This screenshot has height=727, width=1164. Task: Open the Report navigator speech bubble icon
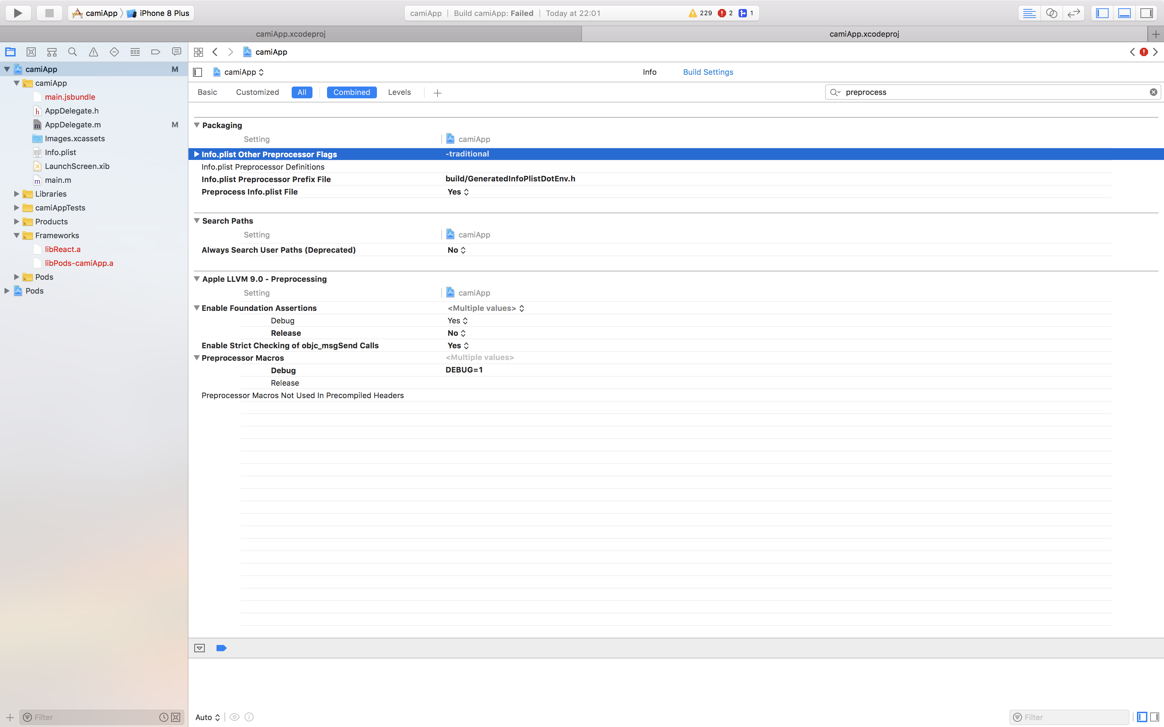point(177,52)
